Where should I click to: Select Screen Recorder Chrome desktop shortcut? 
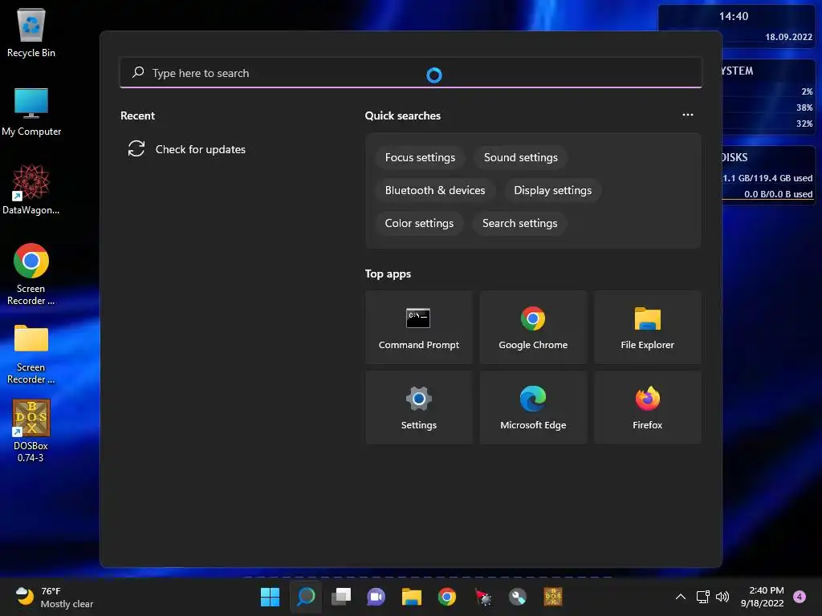tap(31, 274)
